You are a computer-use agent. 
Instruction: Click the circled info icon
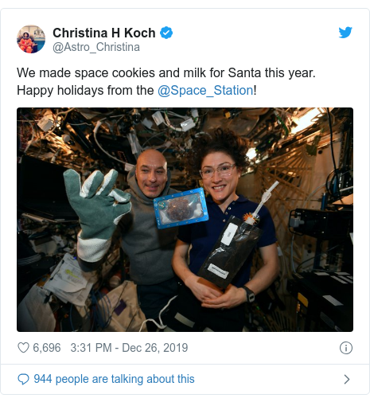tap(346, 348)
